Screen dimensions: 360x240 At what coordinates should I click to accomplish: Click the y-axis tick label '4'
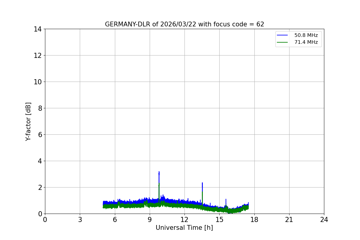pyautogui.click(x=40, y=161)
